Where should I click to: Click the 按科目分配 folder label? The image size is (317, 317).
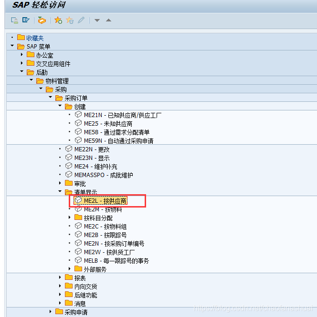pyautogui.click(x=98, y=218)
